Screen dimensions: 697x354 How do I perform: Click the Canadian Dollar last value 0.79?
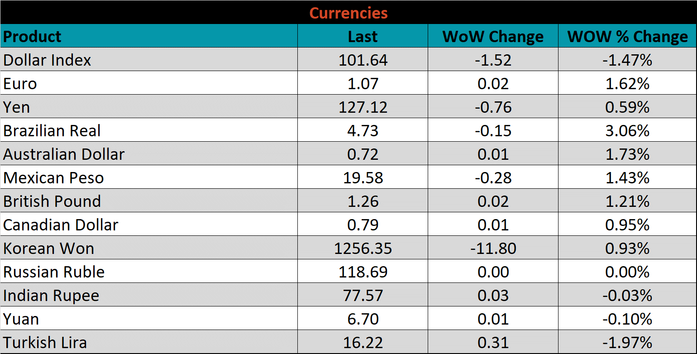tap(363, 225)
